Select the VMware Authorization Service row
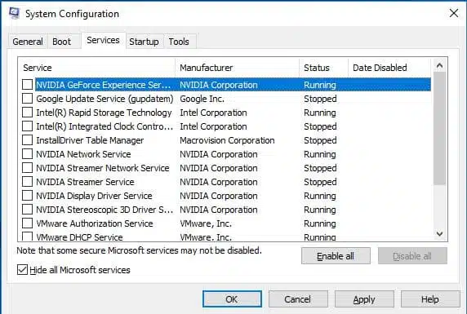 pyautogui.click(x=226, y=223)
